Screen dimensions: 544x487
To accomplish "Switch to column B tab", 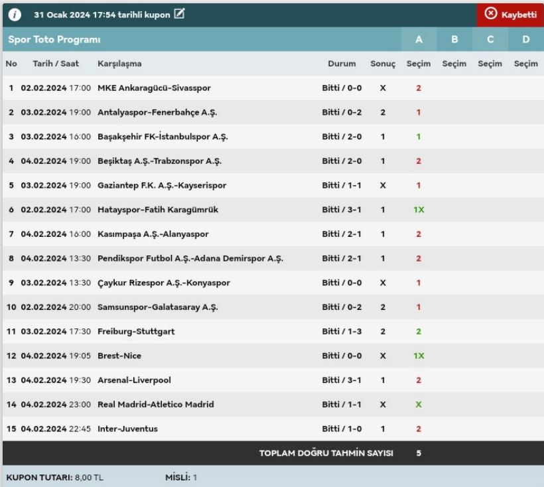I will 454,39.
